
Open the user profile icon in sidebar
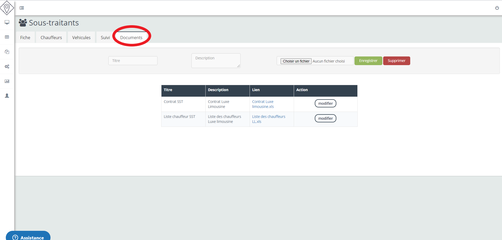(7, 96)
